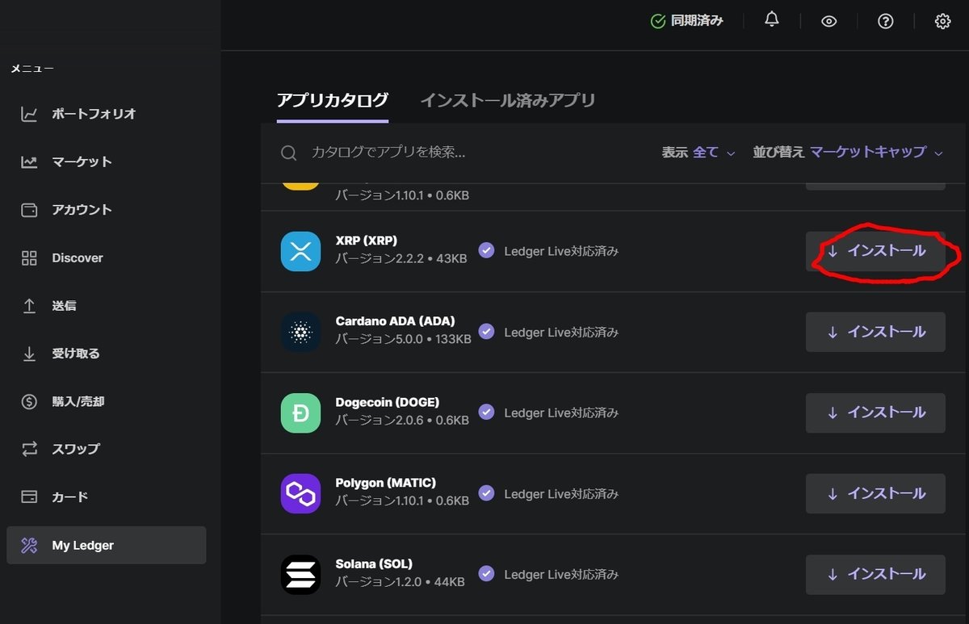969x624 pixels.
Task: Click the バージョン1.2.0 • 44KB text
Action: (x=400, y=582)
